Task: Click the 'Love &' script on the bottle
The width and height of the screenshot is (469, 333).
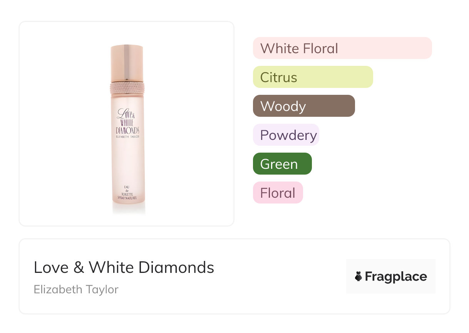Action: point(126,114)
